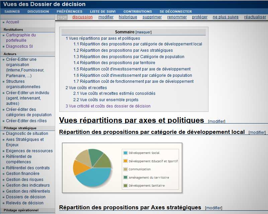Open 'Gestion des risques' sidebar link
Image resolution: width=268 pixels, height=214 pixels.
point(25,180)
